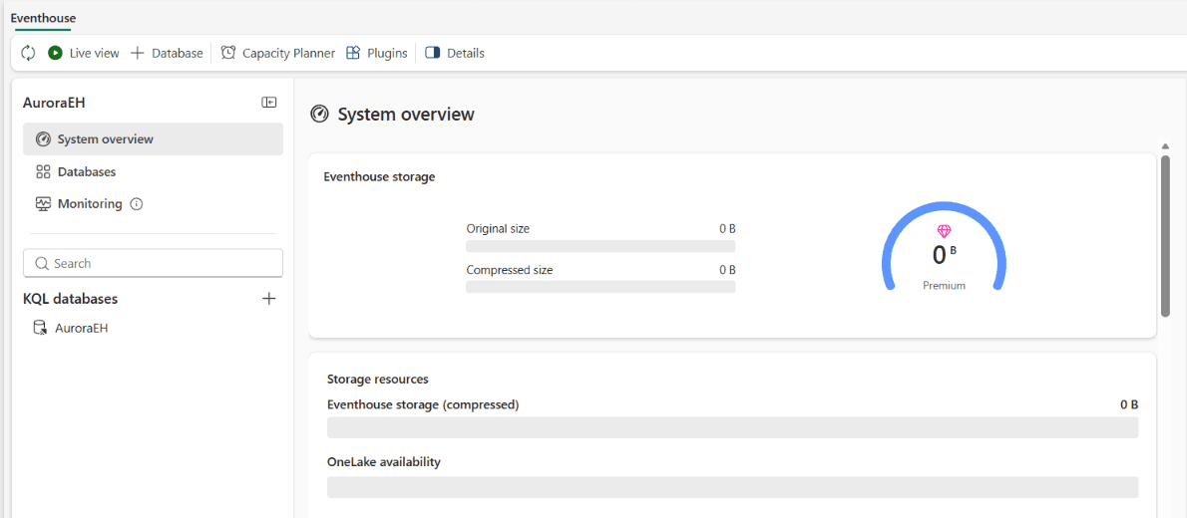Click the System overview gauge icon in sidebar

pos(43,139)
